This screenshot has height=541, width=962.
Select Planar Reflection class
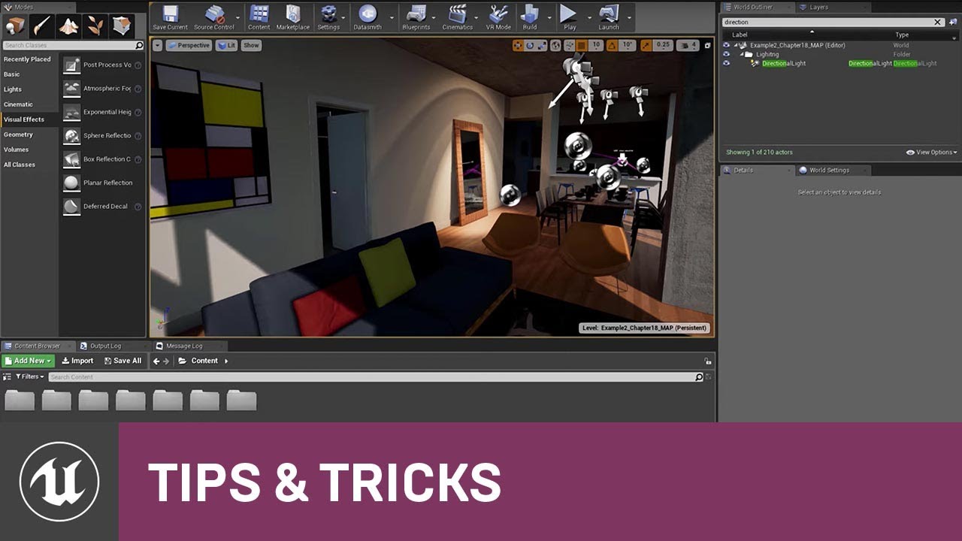(x=102, y=183)
